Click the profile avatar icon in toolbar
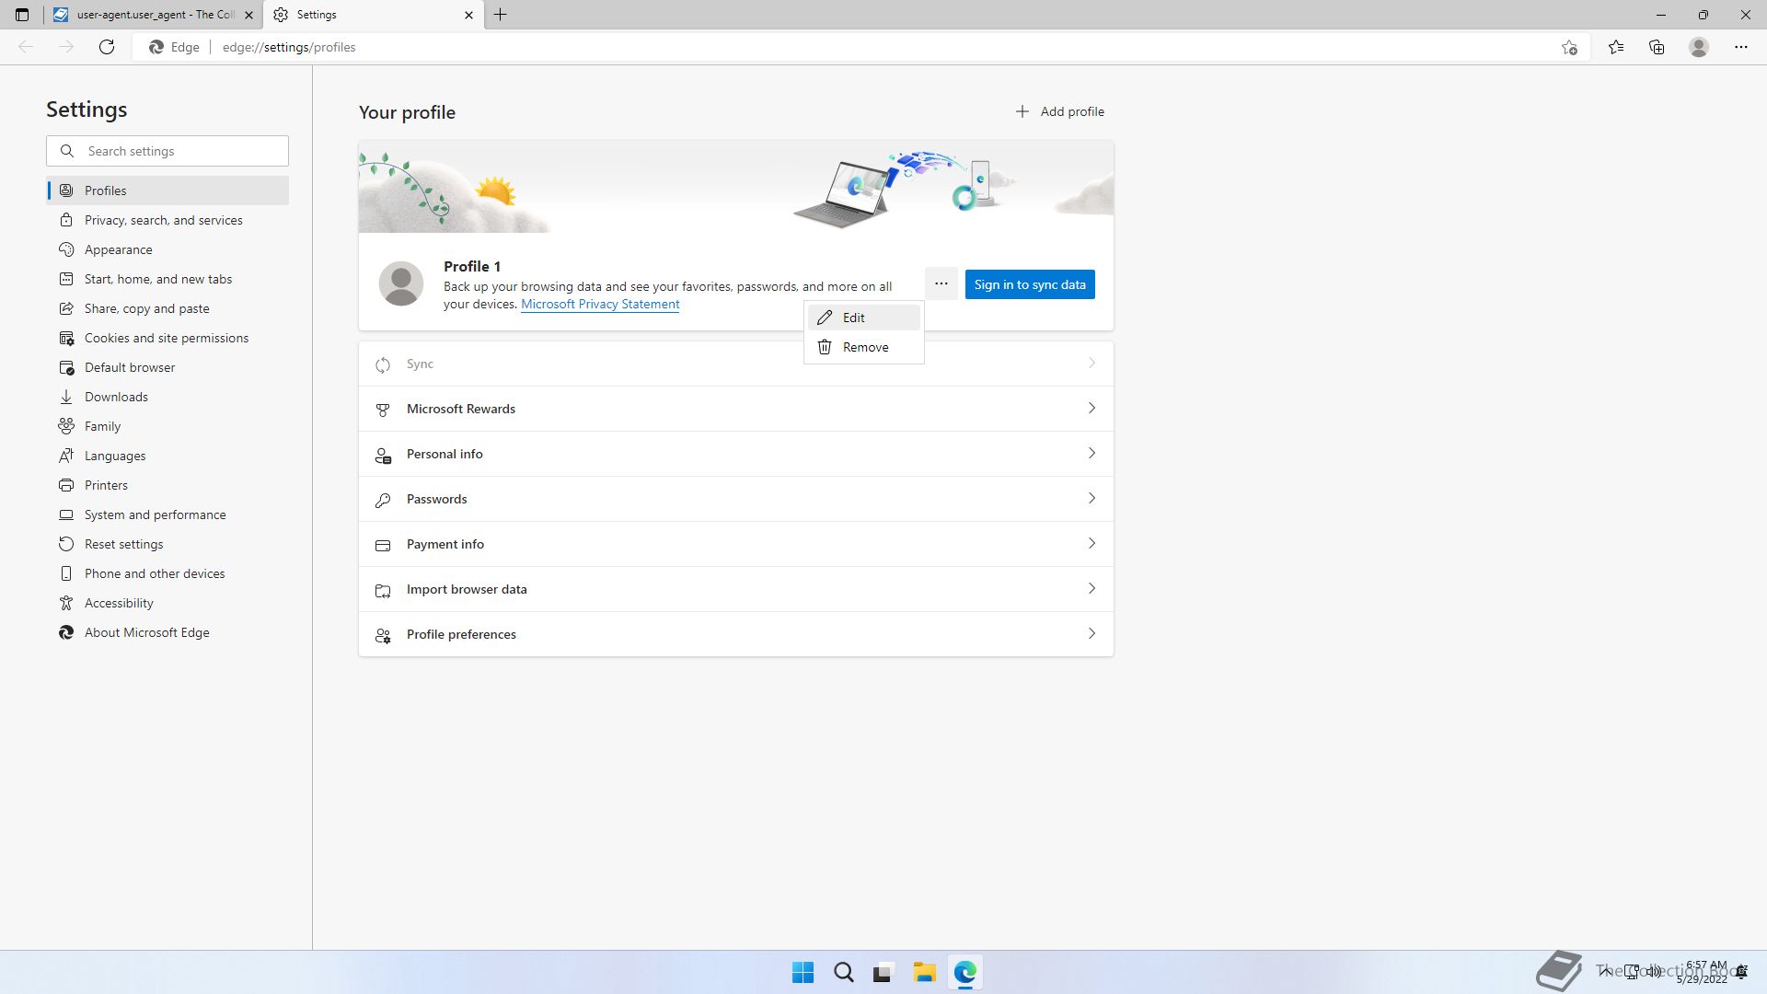This screenshot has width=1767, height=994. (1699, 47)
